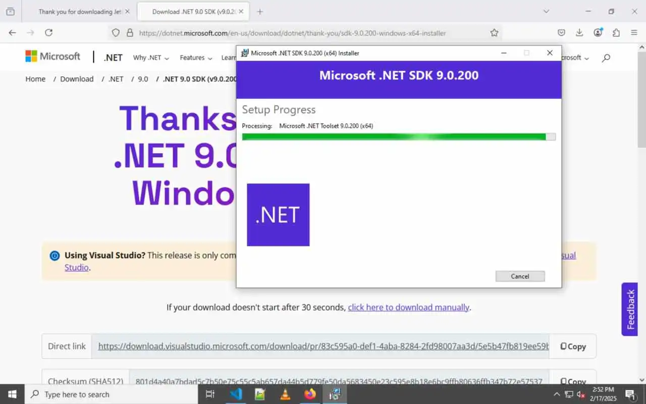Click the installer title bar icon
The image size is (646, 404).
245,53
